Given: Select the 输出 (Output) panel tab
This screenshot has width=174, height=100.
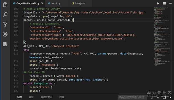Looking at the screenshot, I should 31,97.
